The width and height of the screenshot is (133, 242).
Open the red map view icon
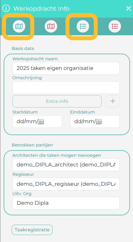pos(51,26)
